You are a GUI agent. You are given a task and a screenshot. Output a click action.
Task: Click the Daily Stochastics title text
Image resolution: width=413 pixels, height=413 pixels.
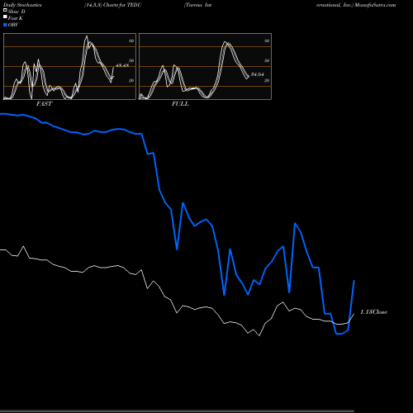pyautogui.click(x=22, y=5)
